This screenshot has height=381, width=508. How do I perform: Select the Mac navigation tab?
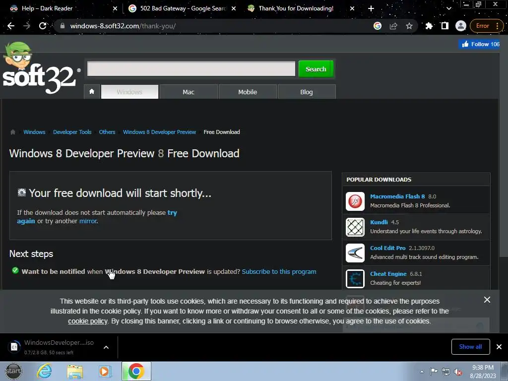189,92
